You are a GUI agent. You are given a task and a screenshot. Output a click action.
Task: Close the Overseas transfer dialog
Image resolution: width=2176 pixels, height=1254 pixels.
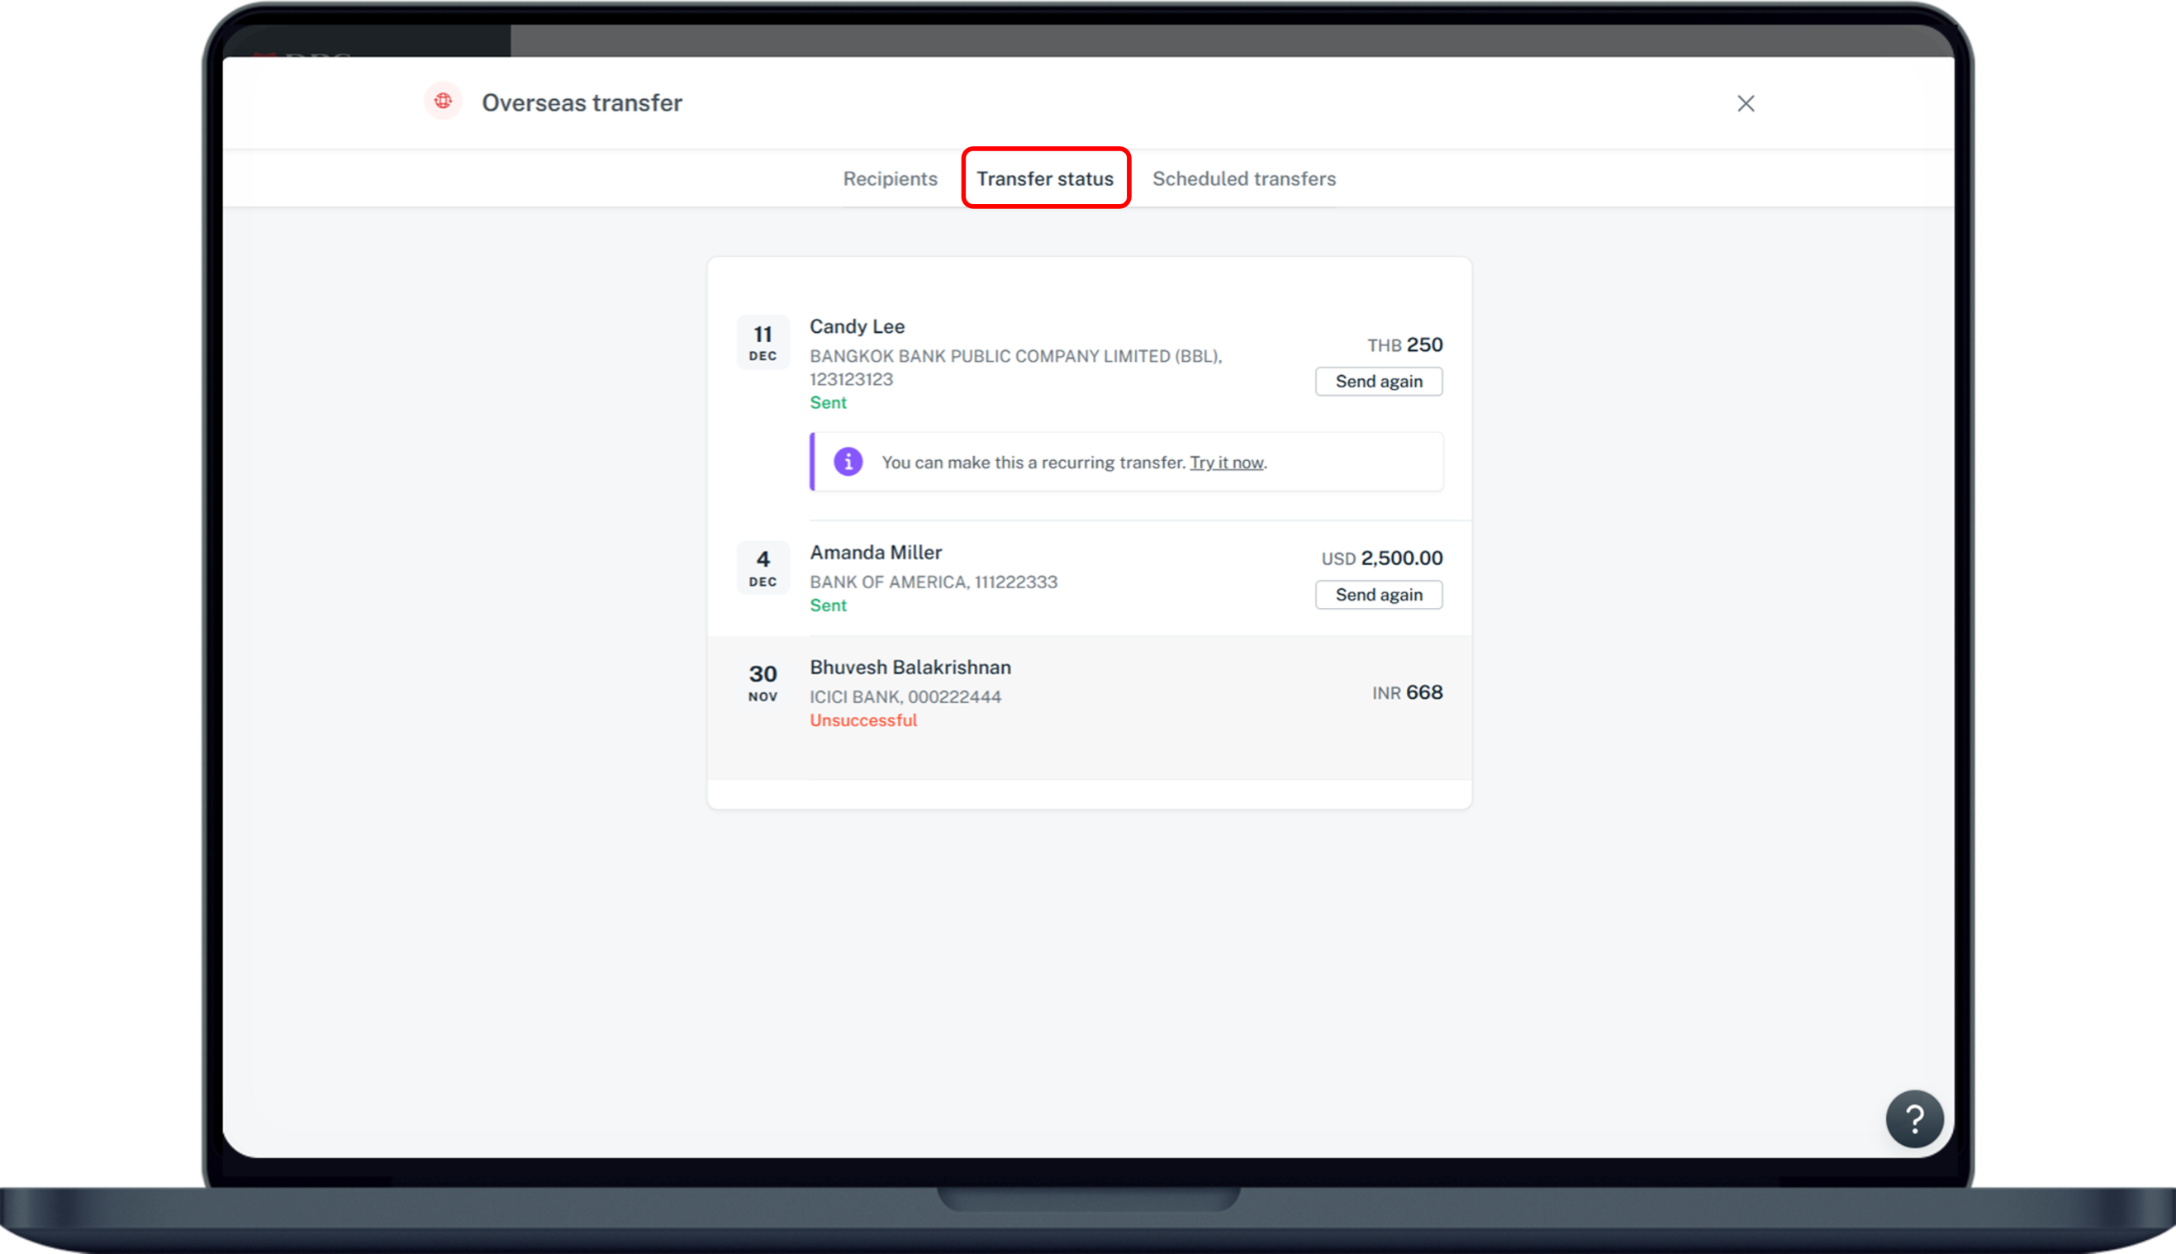click(1746, 103)
